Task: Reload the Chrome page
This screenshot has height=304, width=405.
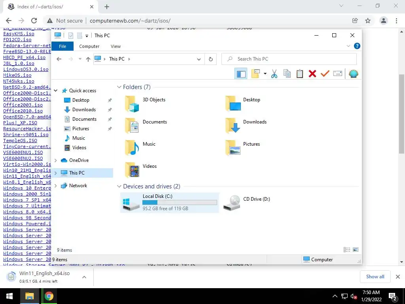Action: [34, 21]
